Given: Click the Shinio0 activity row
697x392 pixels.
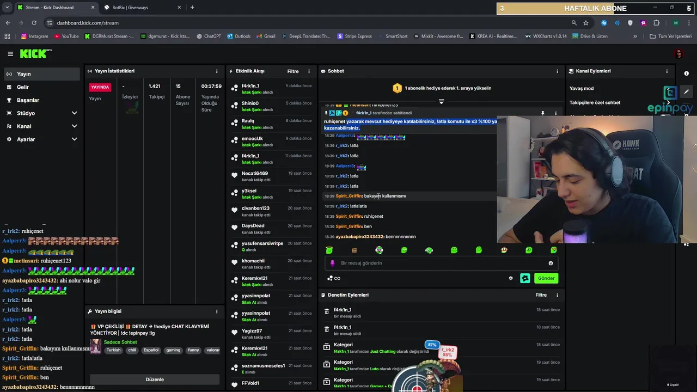Looking at the screenshot, I should pos(272,106).
